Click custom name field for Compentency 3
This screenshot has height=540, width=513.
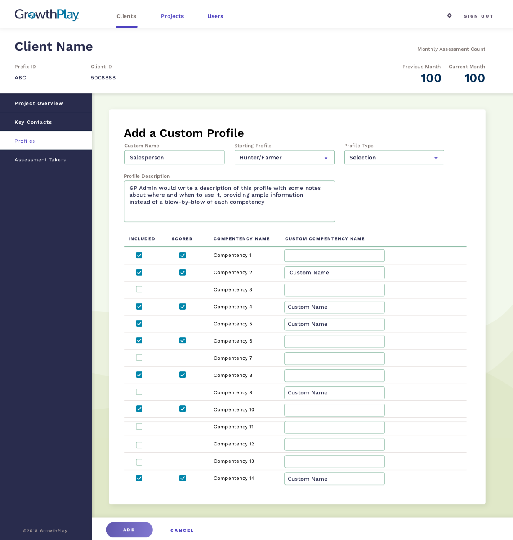click(335, 290)
